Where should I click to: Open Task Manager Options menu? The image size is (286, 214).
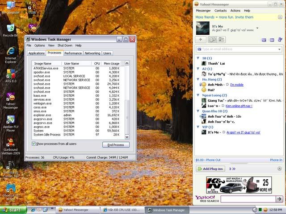point(40,45)
